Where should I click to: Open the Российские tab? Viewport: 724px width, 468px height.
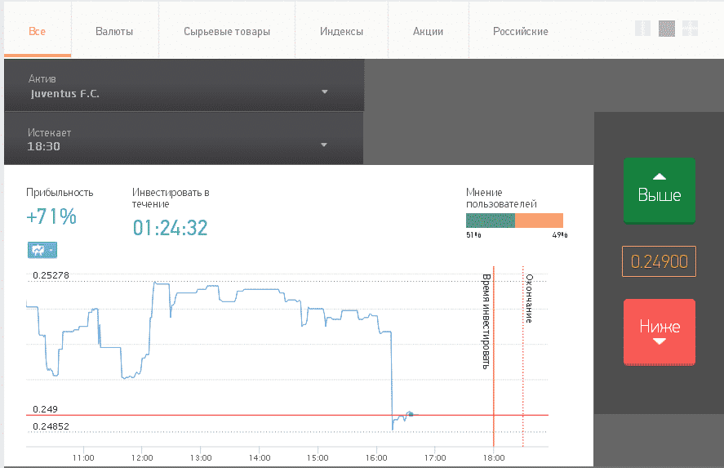(x=521, y=31)
